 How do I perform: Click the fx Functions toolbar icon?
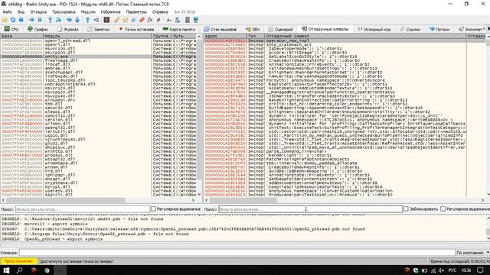pos(150,20)
